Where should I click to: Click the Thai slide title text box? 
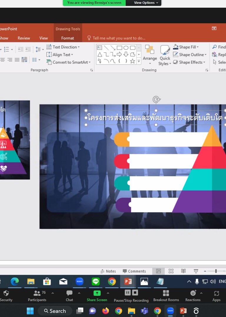(x=156, y=118)
